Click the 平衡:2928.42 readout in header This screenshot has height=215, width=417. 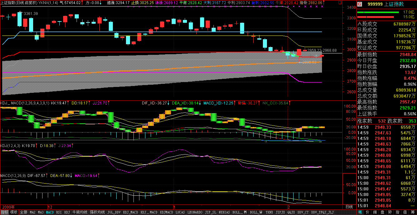tap(191, 2)
